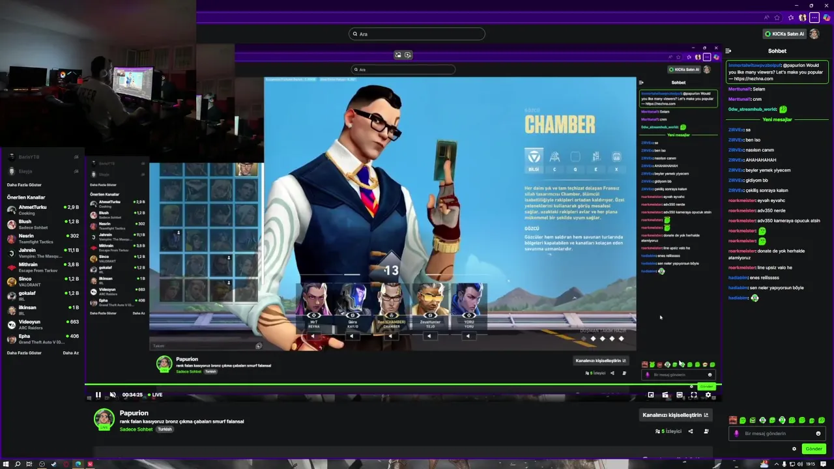The width and height of the screenshot is (834, 469).
Task: Open Epha Grand Theft Auto channel
Action: [43, 339]
